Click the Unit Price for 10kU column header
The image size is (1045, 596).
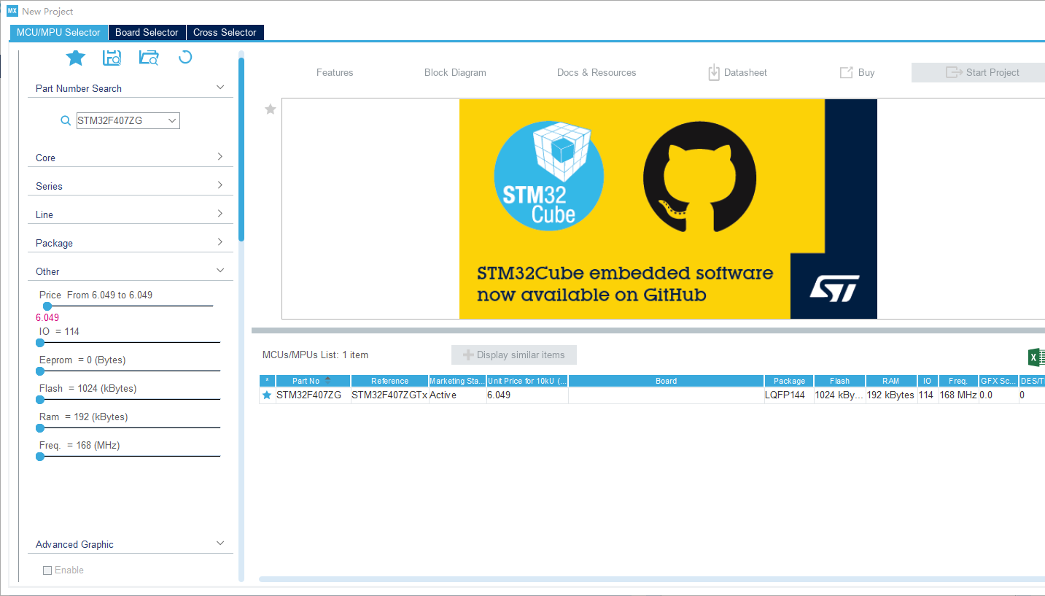click(527, 381)
